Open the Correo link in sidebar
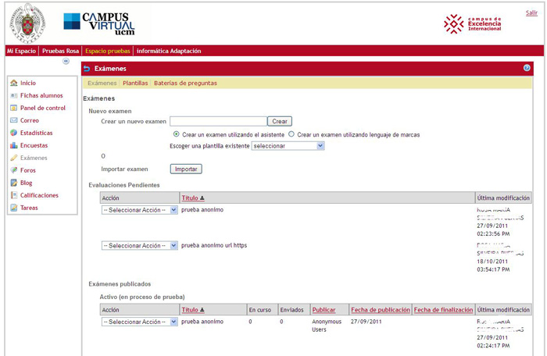Screen dimensions: 547x356 point(30,120)
